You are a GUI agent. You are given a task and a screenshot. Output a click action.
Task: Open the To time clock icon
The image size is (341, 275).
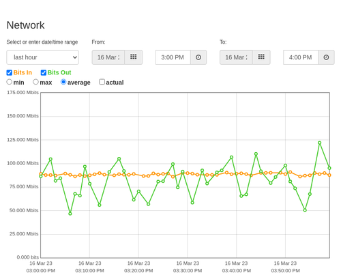point(326,57)
